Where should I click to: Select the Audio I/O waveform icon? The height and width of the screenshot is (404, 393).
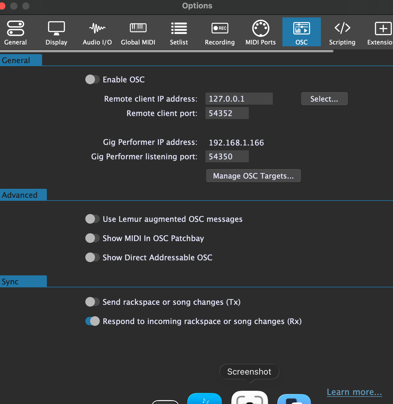[97, 29]
